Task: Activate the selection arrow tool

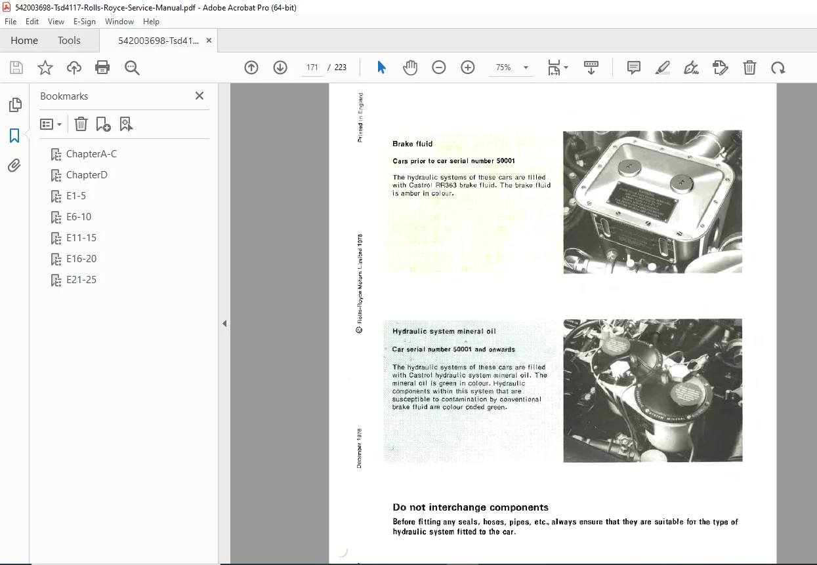Action: point(381,68)
